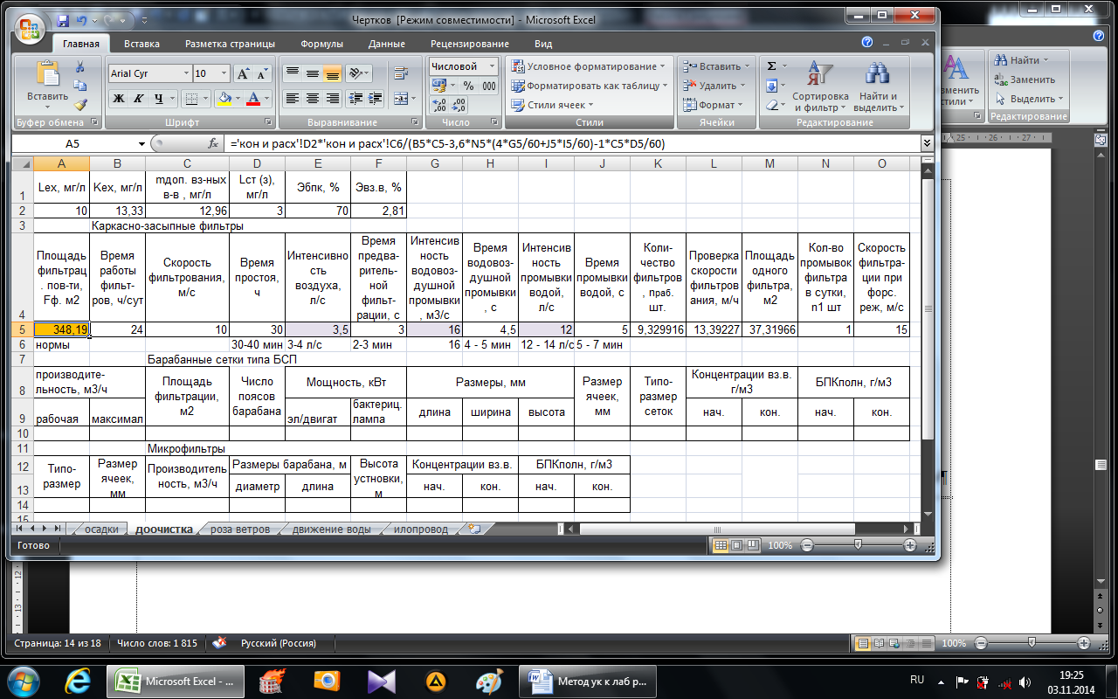This screenshot has height=699, width=1118.
Task: Apply the red font color swatch
Action: click(253, 99)
